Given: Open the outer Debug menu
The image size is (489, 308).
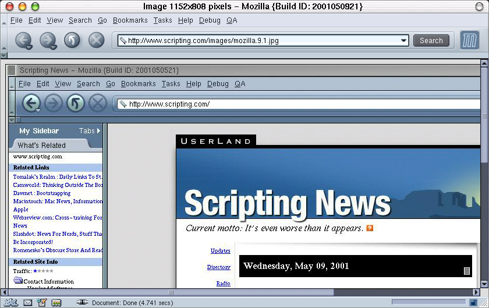Looking at the screenshot, I should (210, 20).
